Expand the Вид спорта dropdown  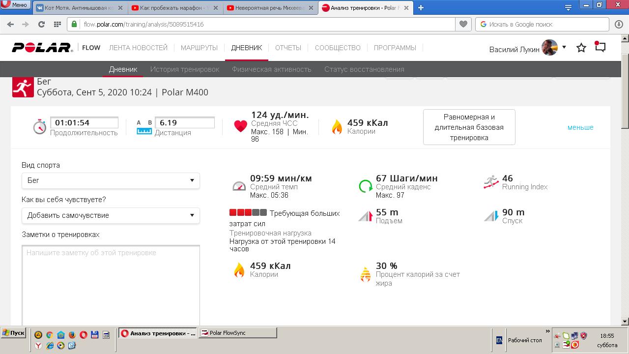click(x=111, y=180)
